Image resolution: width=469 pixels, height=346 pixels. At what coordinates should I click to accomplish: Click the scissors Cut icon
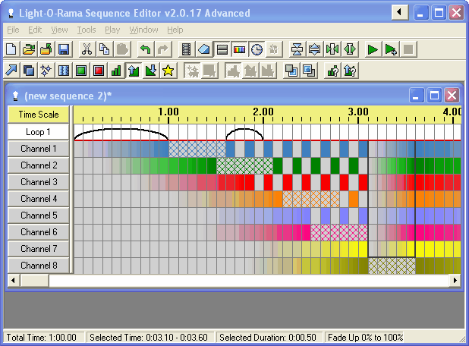tap(87, 49)
